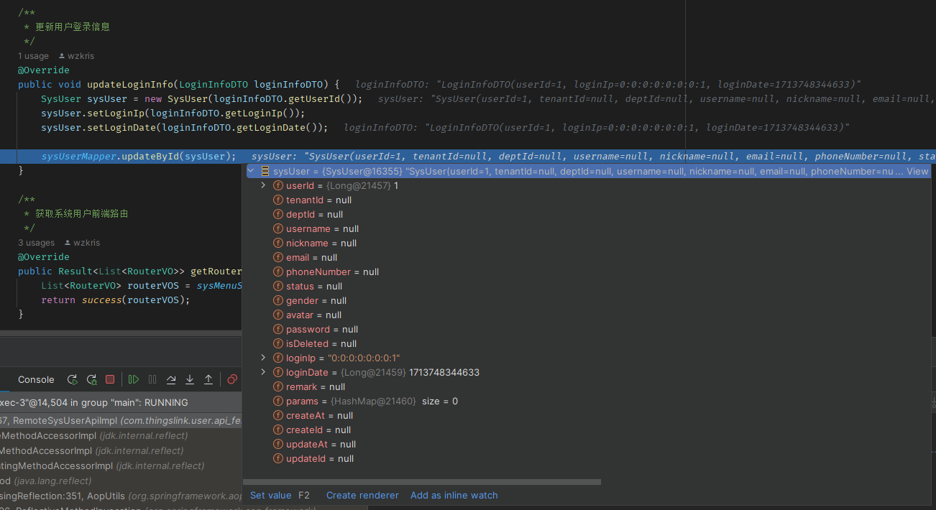Open the View Breakpoints icon
This screenshot has height=510, width=936.
click(232, 379)
